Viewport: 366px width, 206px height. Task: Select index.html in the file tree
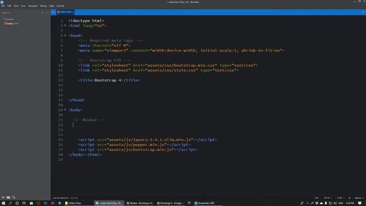11,23
